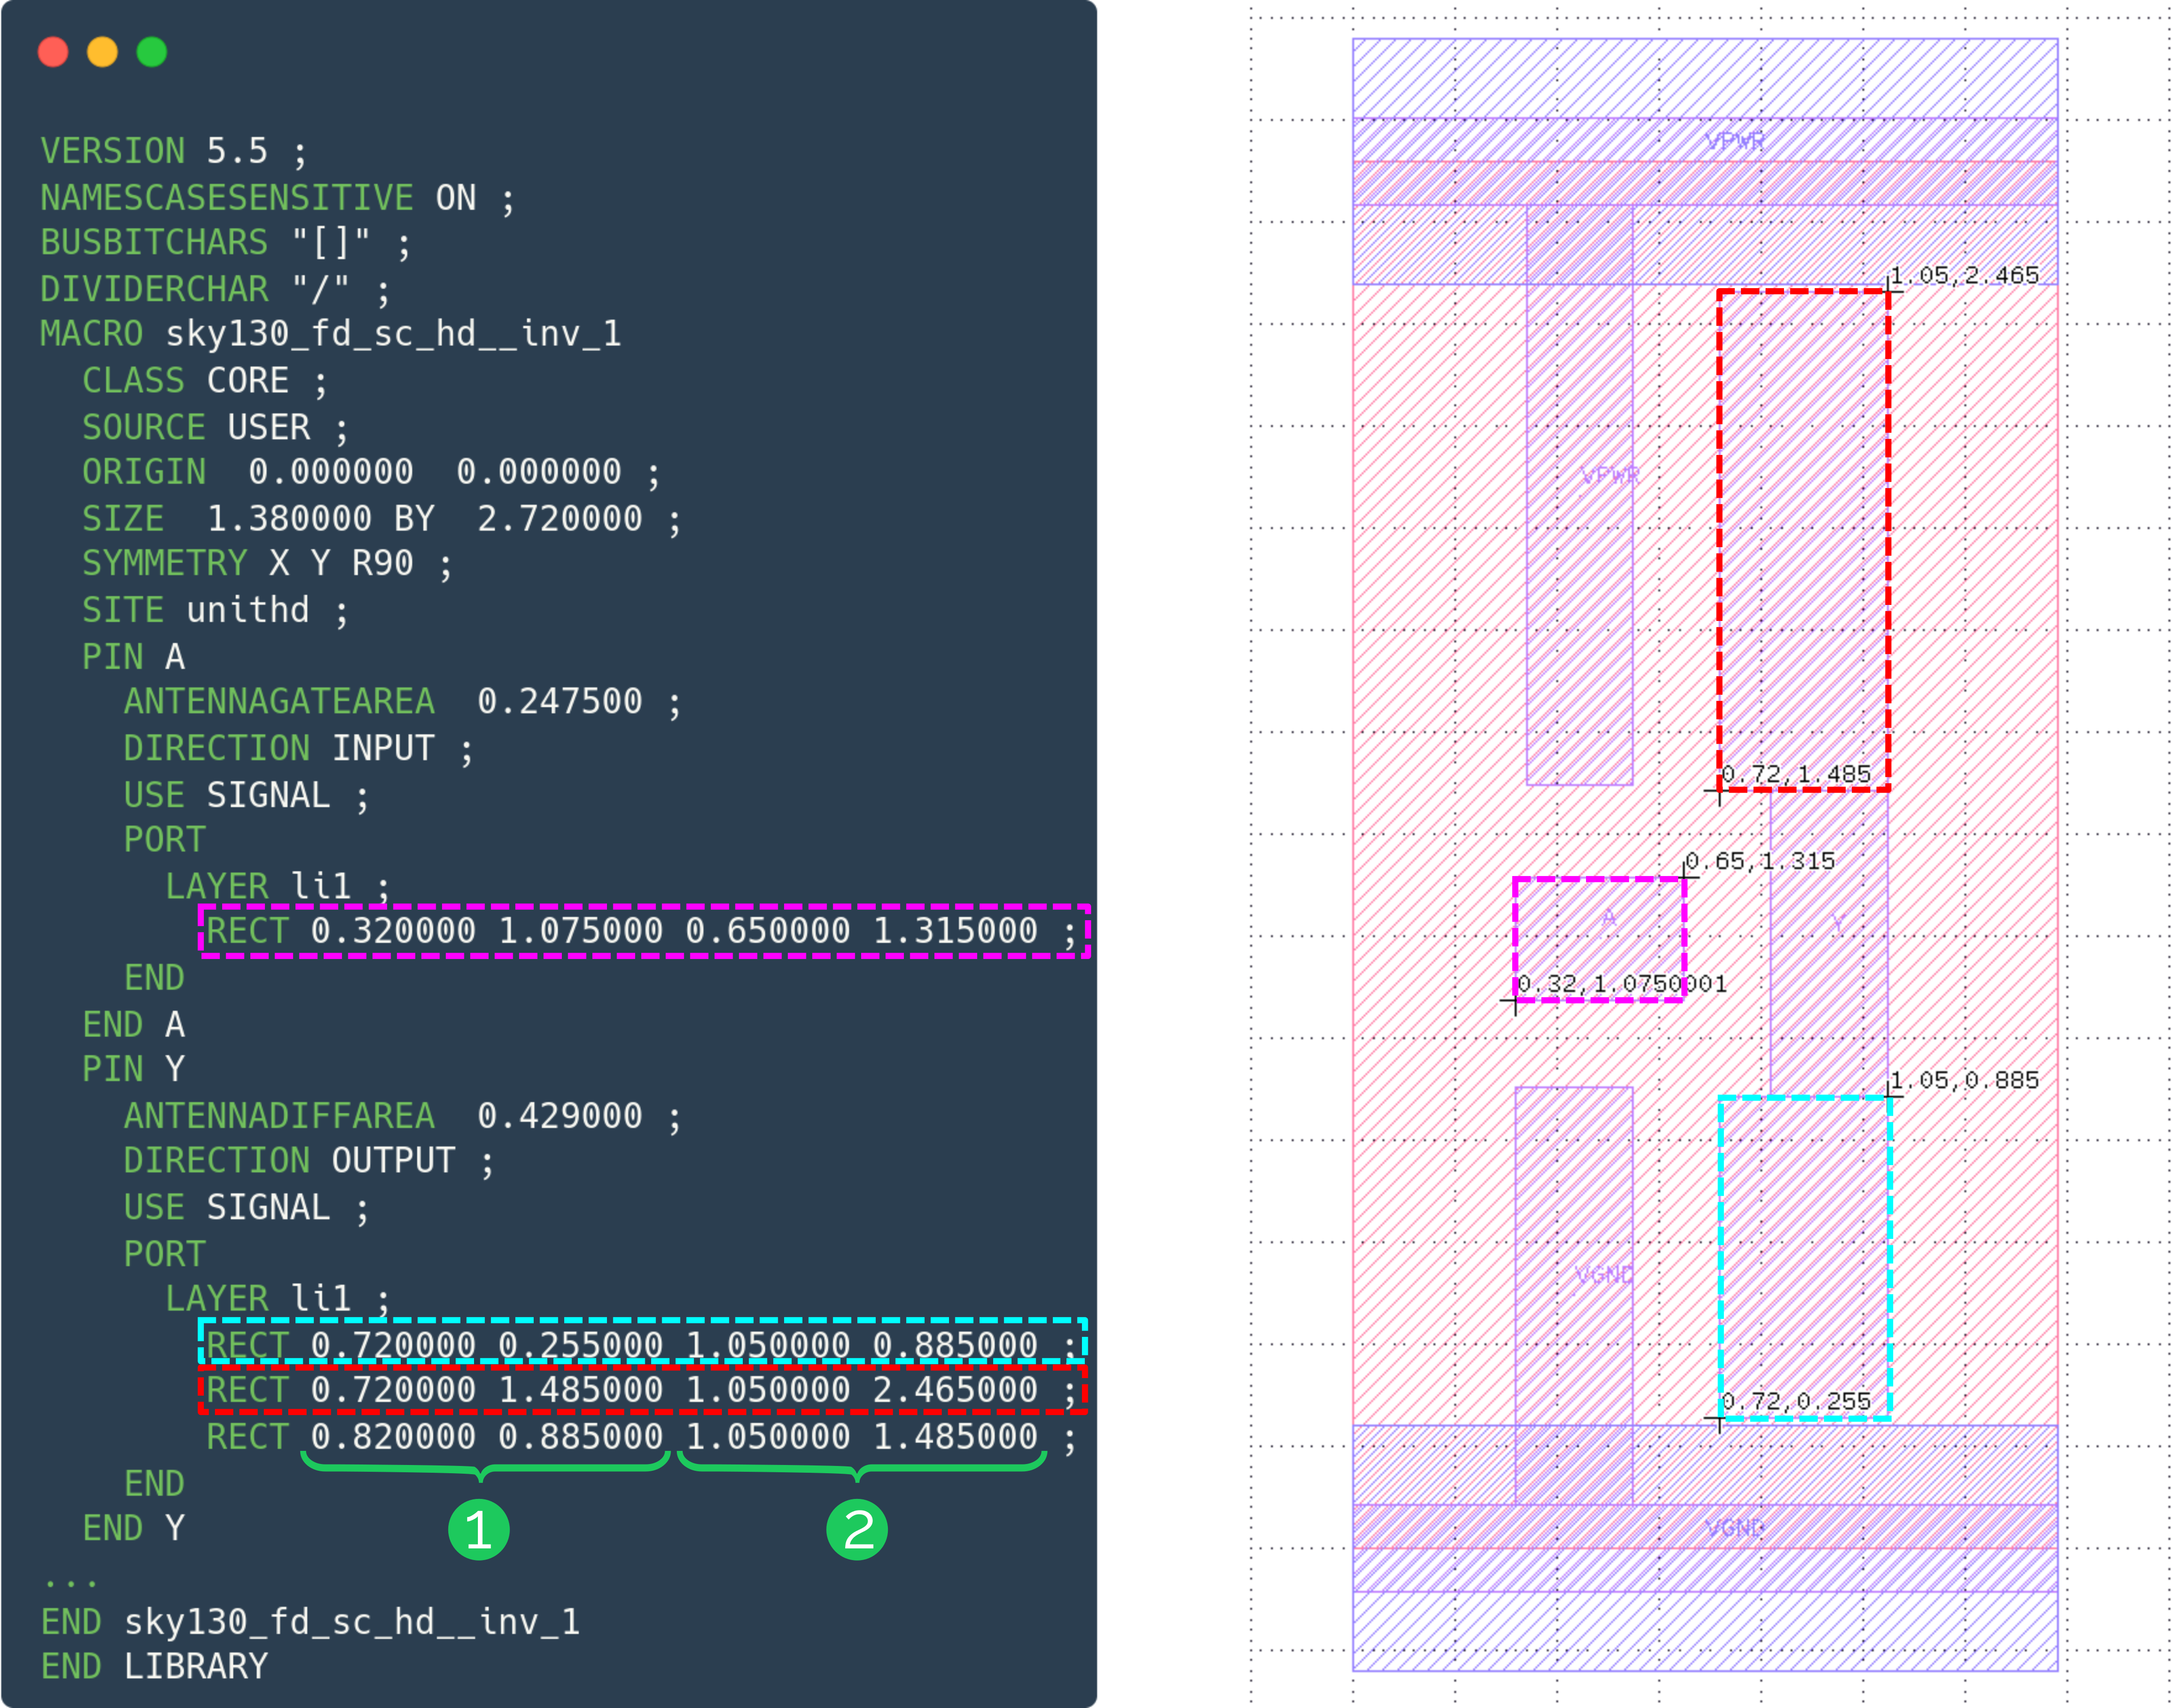Image resolution: width=2176 pixels, height=1708 pixels.
Task: Select the ANTENNADIFFAREA 0.429000 line
Action: click(x=403, y=1116)
